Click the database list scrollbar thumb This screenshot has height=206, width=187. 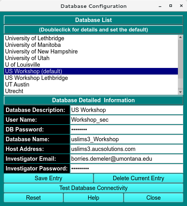[x=180, y=59]
